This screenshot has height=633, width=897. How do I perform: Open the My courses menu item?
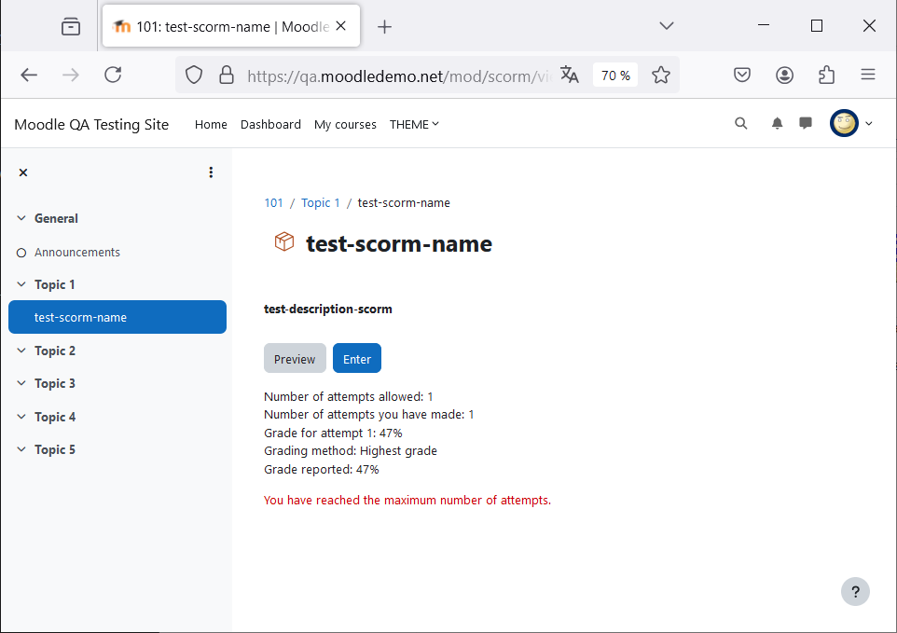345,125
